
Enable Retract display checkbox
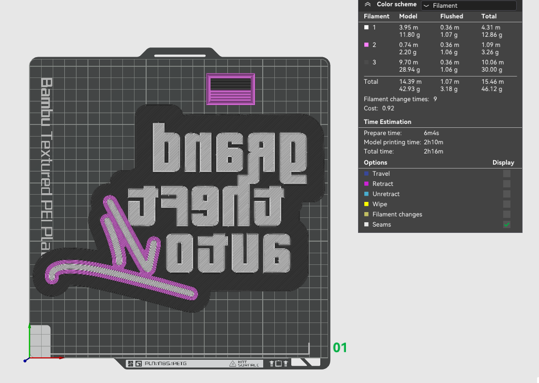coord(507,184)
